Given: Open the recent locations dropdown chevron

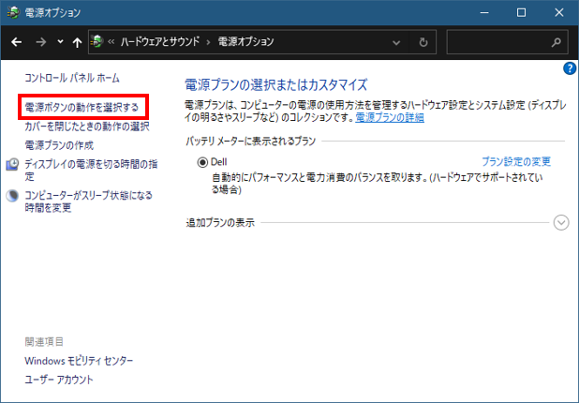Looking at the screenshot, I should [x=60, y=42].
